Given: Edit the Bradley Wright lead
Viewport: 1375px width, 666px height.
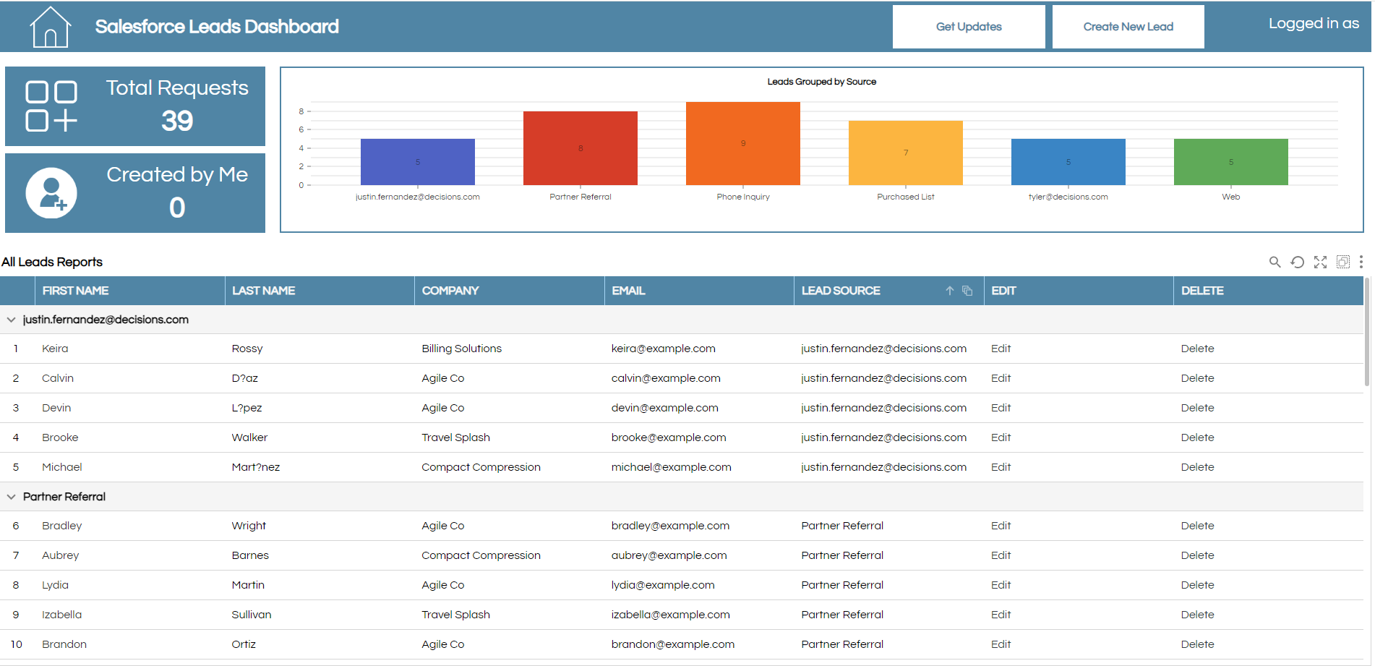Looking at the screenshot, I should pyautogui.click(x=1001, y=526).
